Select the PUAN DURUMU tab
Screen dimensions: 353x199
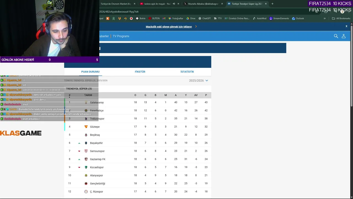90,72
